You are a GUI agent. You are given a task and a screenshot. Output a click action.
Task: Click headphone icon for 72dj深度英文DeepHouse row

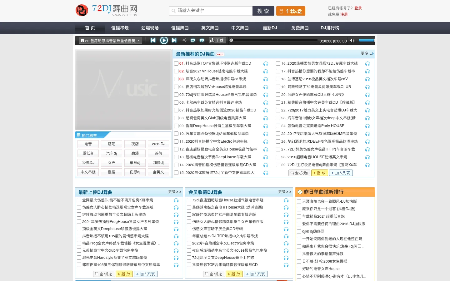pyautogui.click(x=286, y=258)
